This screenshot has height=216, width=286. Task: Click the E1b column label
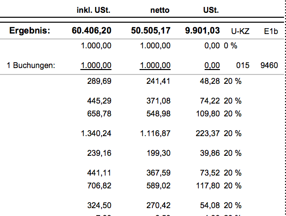click(x=271, y=32)
